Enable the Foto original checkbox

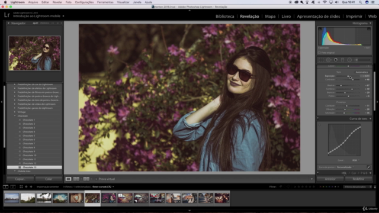(319, 53)
